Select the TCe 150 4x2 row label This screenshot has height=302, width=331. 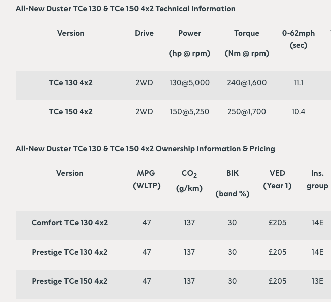point(71,112)
